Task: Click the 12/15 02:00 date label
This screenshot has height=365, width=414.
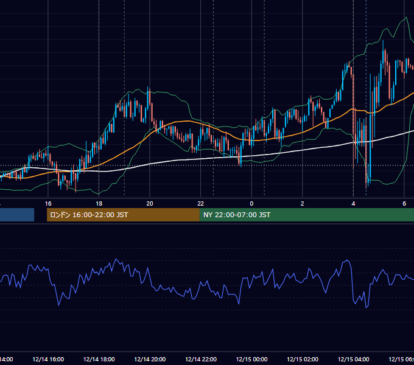Action: pyautogui.click(x=303, y=359)
